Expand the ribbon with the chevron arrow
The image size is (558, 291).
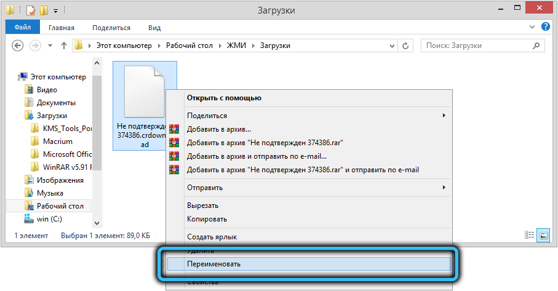click(x=533, y=28)
